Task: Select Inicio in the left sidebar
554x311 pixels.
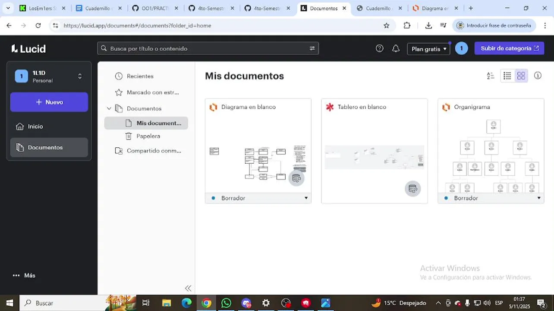Action: (x=49, y=127)
